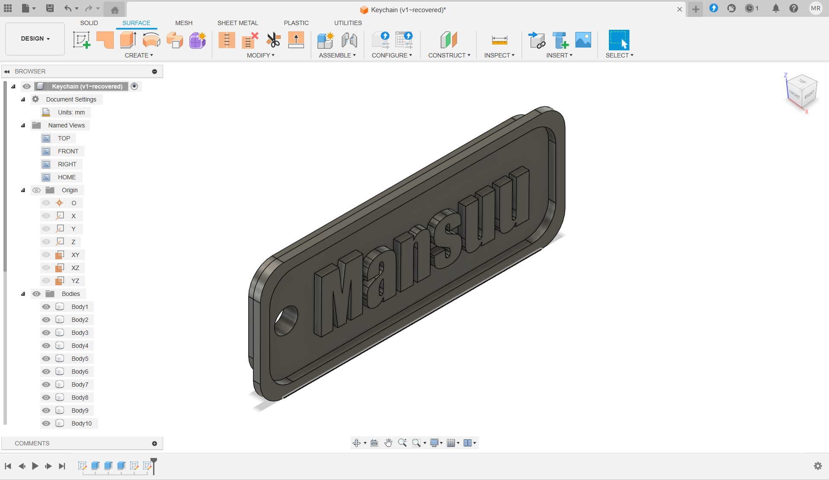Show the Origin folder via eye icon
The image size is (829, 480).
pos(36,190)
